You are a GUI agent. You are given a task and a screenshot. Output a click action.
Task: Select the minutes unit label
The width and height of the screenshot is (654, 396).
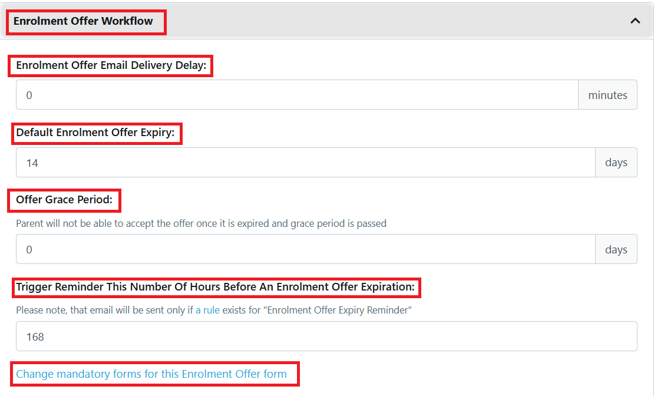[607, 95]
